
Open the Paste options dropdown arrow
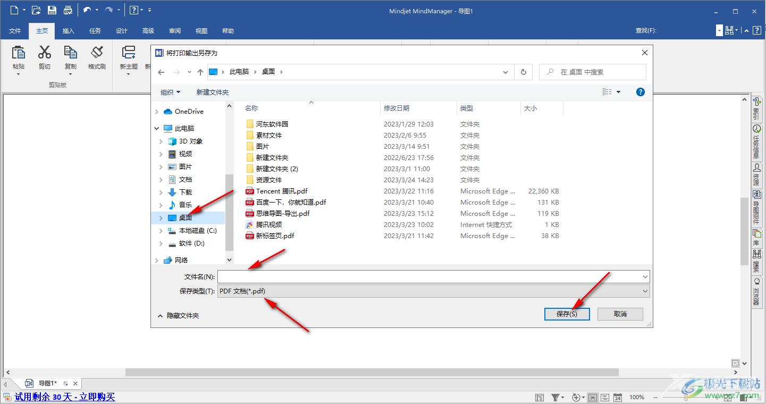tap(19, 74)
